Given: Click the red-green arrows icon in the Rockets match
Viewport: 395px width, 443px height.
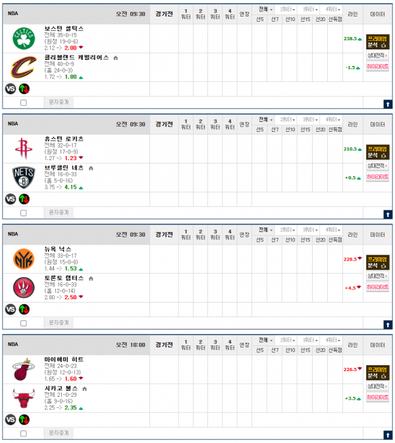Looking at the screenshot, I should 24,199.
